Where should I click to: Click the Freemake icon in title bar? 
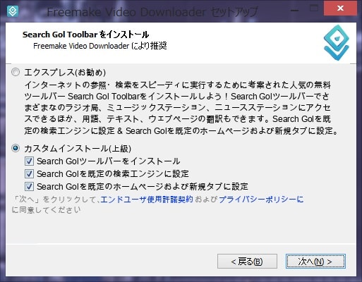[13, 11]
